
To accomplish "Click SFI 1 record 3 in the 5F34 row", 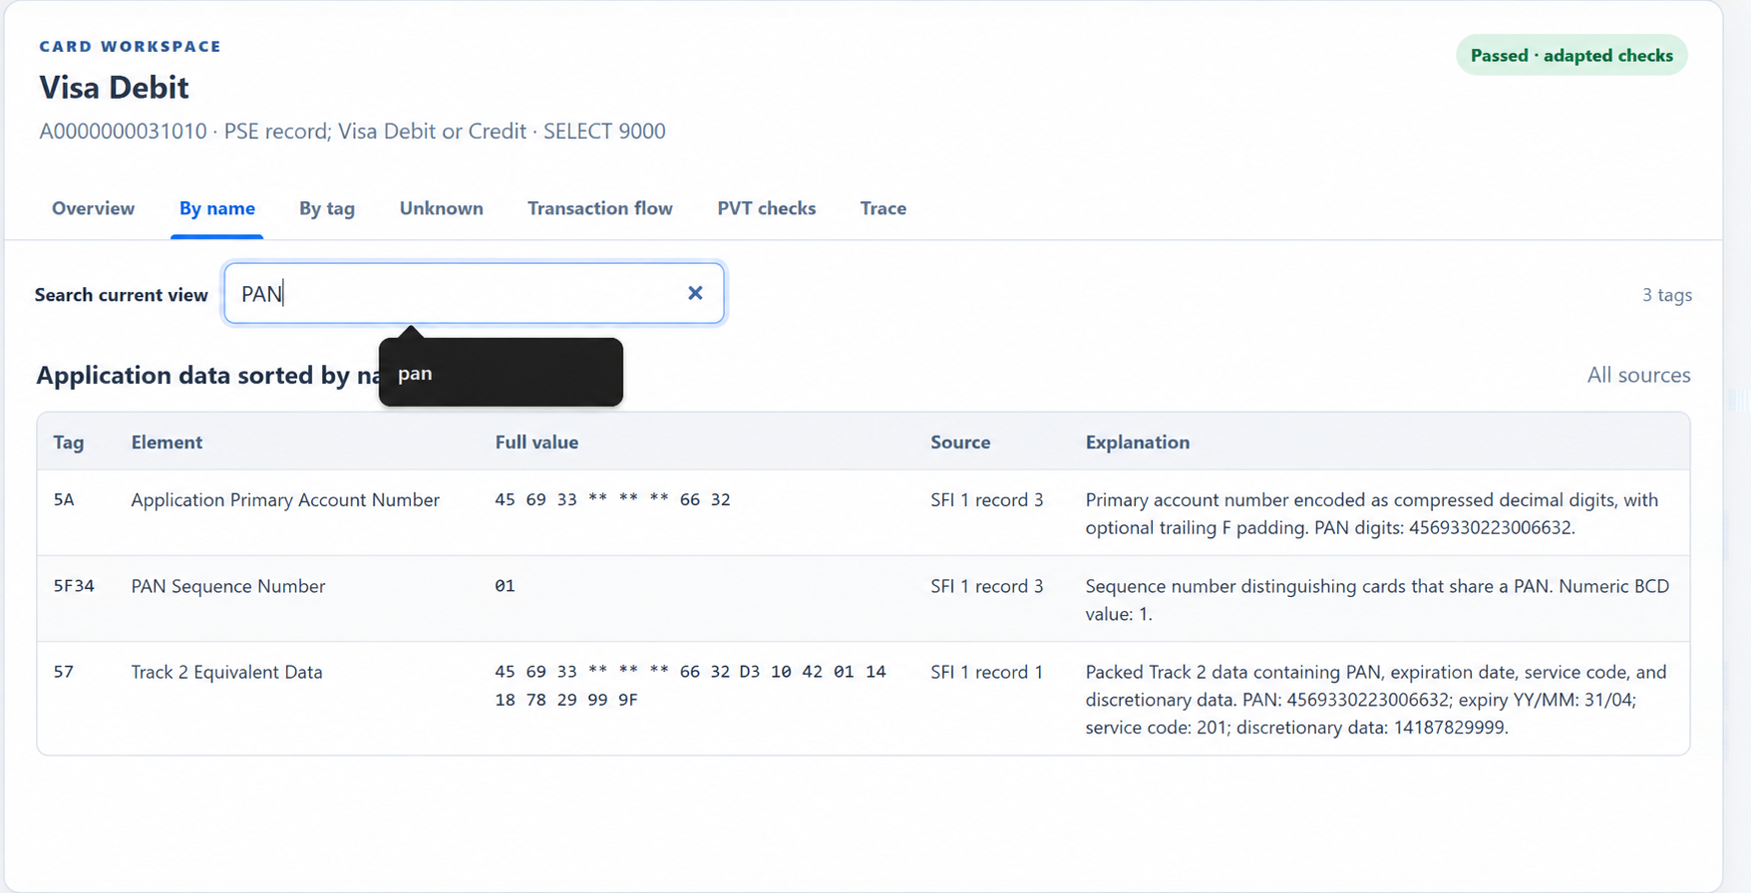I will (987, 586).
